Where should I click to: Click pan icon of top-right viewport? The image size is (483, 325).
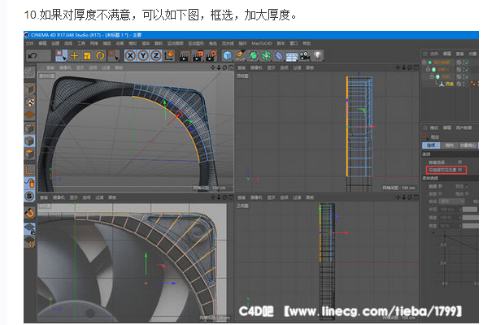(398, 67)
